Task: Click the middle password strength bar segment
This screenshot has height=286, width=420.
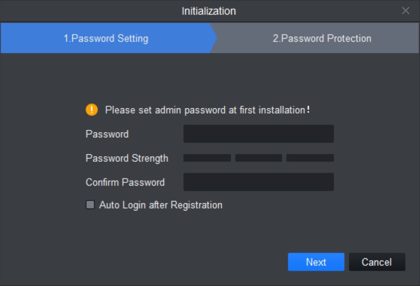Action: [x=259, y=158]
